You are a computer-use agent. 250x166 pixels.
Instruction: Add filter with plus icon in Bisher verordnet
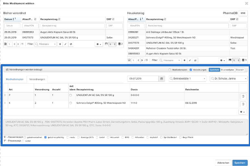[60, 44]
